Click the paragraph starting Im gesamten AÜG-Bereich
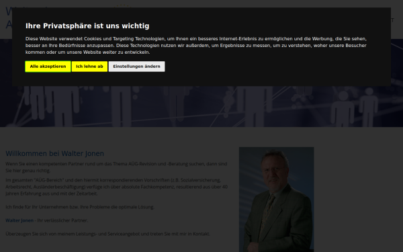Viewport: 403px width, 252px height. pyautogui.click(x=116, y=187)
